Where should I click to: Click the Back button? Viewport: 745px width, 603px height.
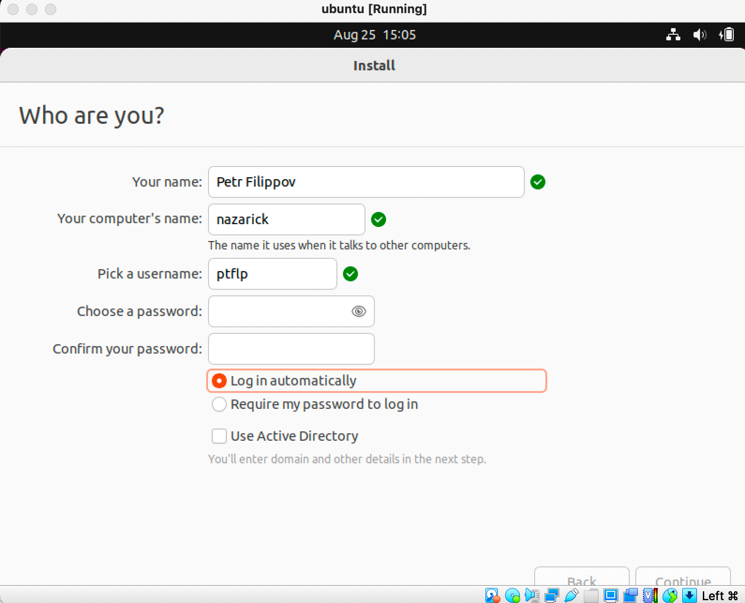(x=581, y=580)
